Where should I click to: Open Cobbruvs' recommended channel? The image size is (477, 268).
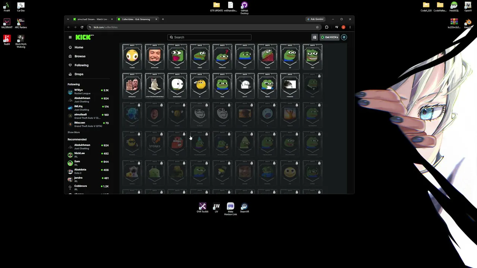point(88,188)
